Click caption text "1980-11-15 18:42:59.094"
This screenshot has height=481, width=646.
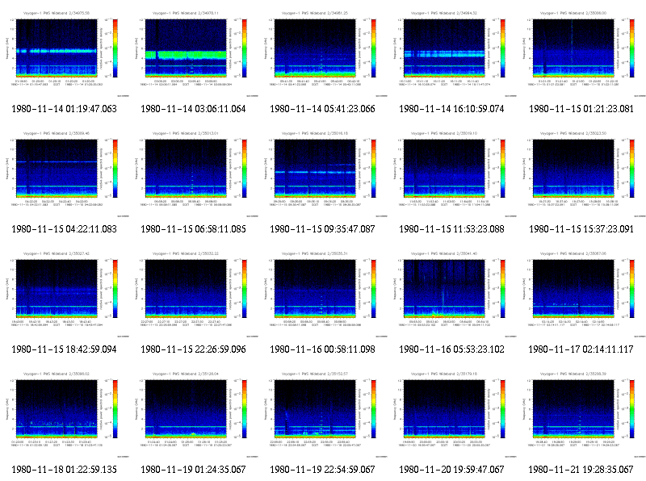click(x=64, y=349)
